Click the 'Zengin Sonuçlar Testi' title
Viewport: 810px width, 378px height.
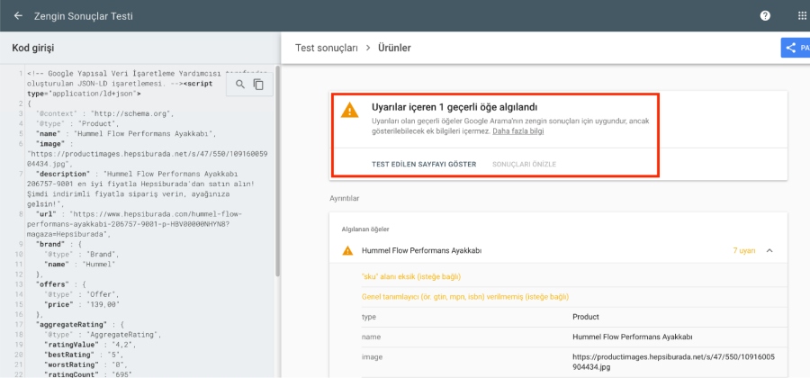click(x=84, y=16)
